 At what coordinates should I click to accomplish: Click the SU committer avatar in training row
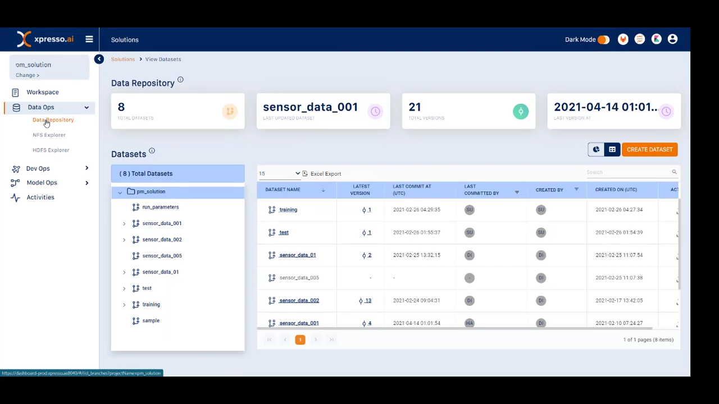470,210
